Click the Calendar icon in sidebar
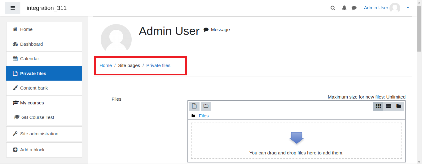422x164 pixels. (15, 58)
